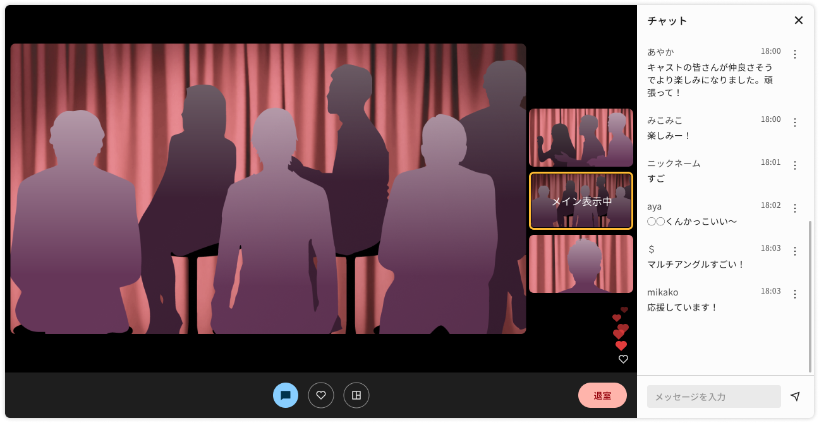This screenshot has width=819, height=423.
Task: Click 退室 to leave the room
Action: pos(602,395)
